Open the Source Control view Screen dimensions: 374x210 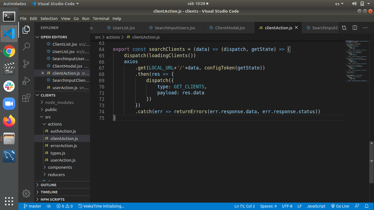pyautogui.click(x=26, y=64)
